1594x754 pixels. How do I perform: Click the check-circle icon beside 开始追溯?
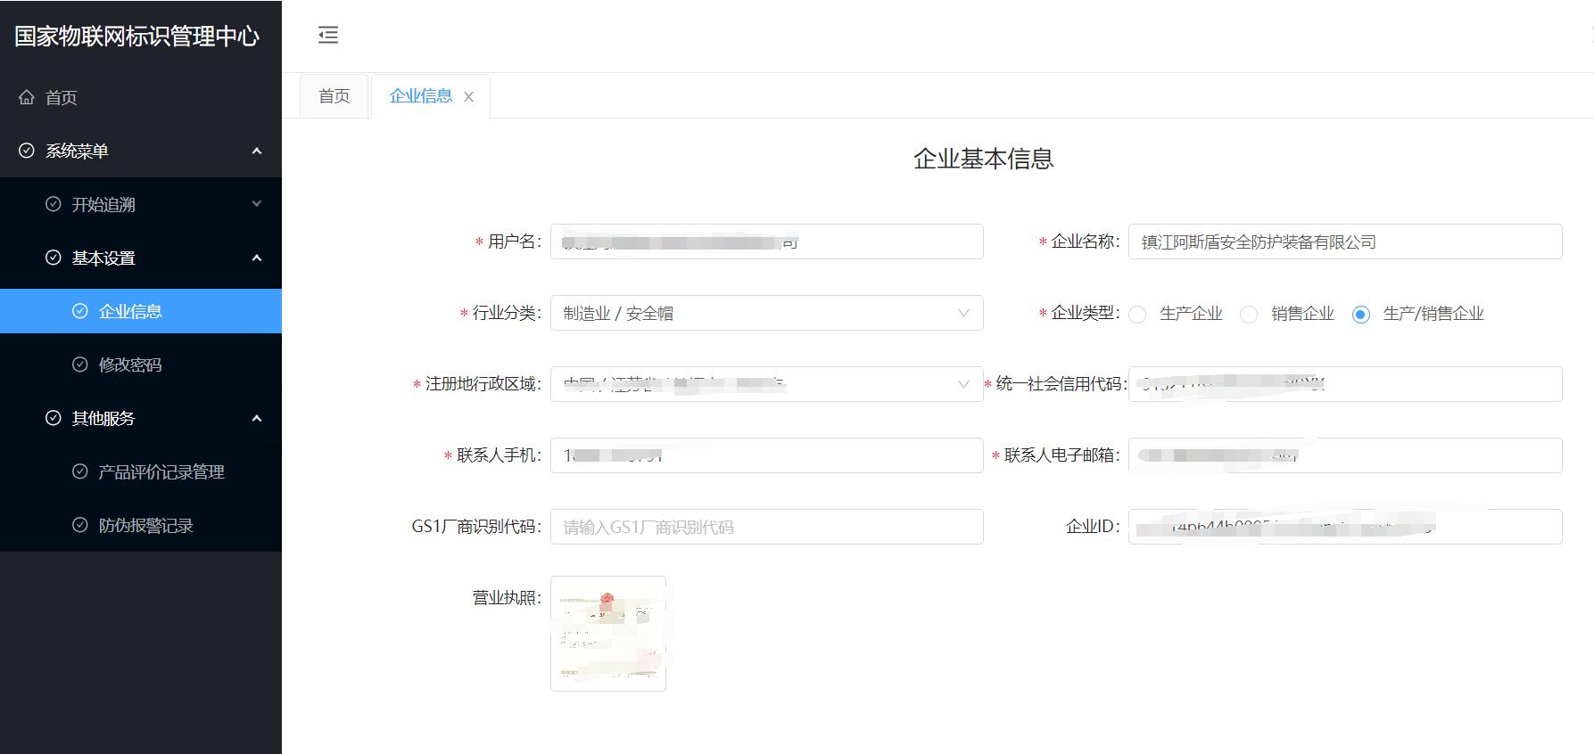[54, 204]
